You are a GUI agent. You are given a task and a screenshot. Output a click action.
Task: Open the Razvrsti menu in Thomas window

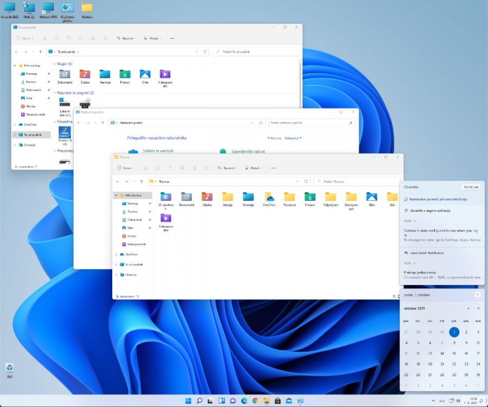point(227,168)
